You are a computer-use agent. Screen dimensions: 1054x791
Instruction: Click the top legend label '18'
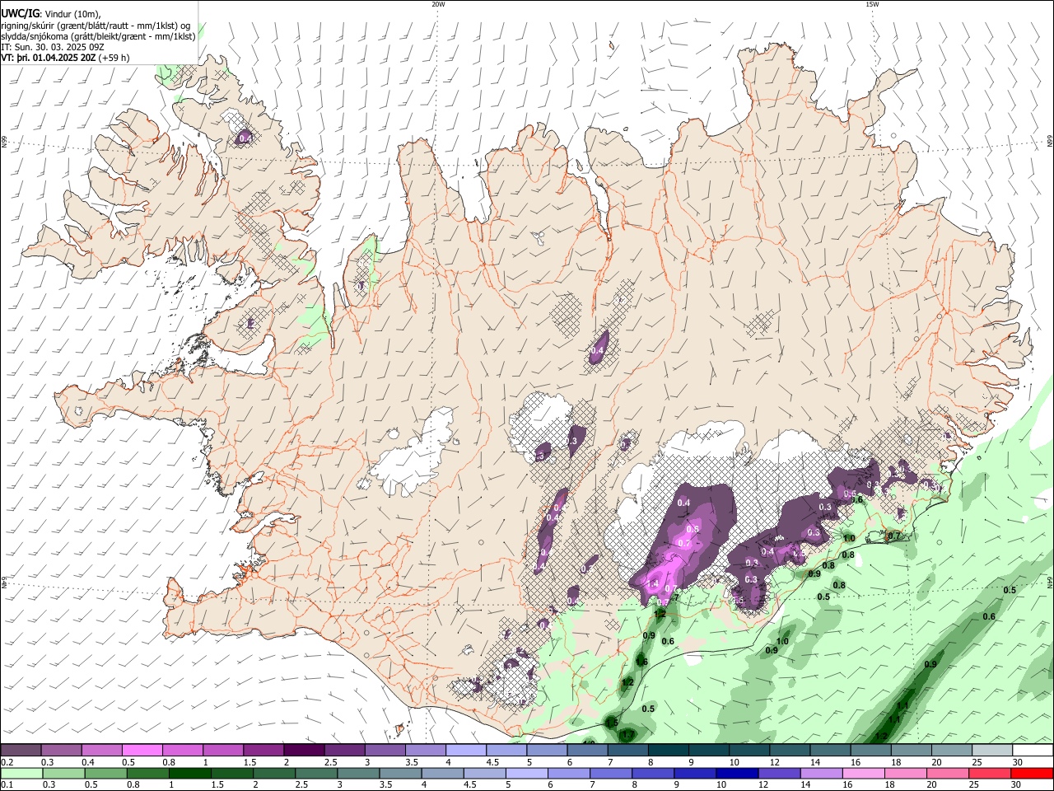896,762
